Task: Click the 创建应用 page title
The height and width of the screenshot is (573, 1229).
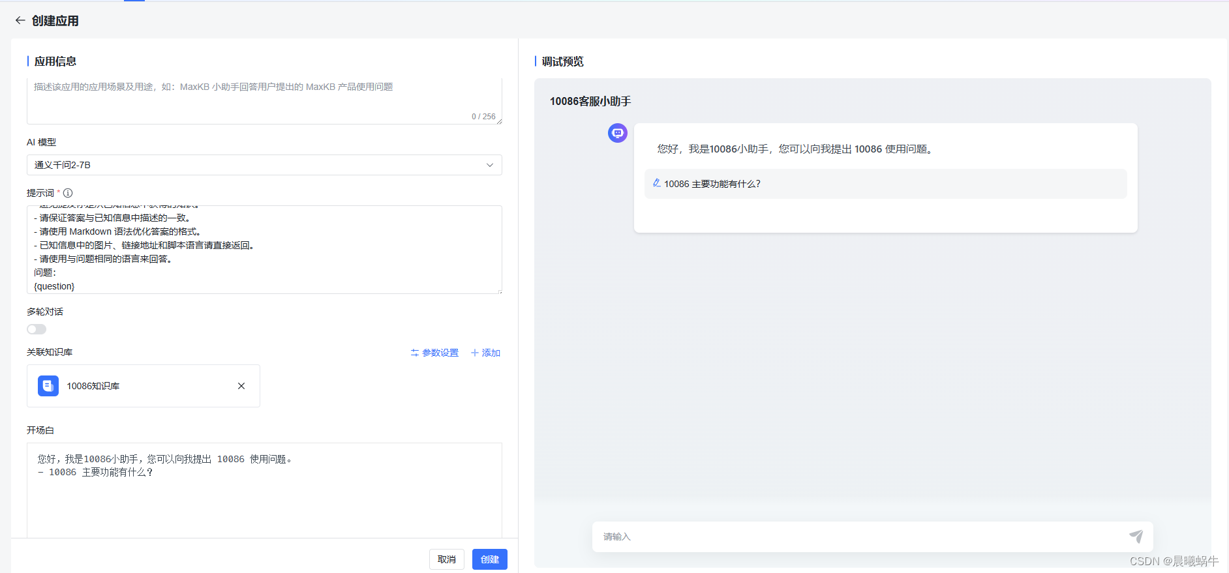Action: (x=55, y=21)
